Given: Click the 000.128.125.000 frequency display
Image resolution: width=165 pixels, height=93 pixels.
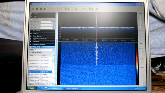Looking at the screenshot, I should pos(79,9).
